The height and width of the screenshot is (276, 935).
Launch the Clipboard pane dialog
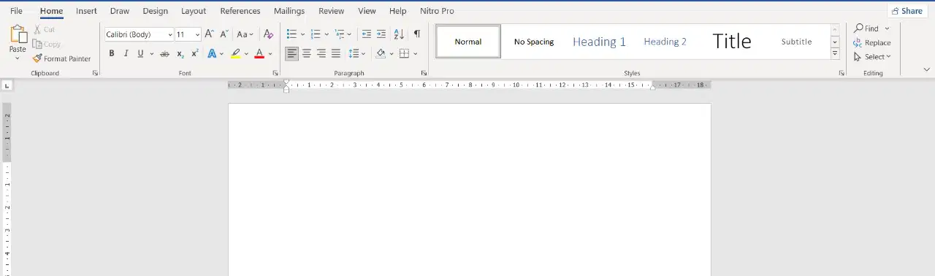(95, 73)
